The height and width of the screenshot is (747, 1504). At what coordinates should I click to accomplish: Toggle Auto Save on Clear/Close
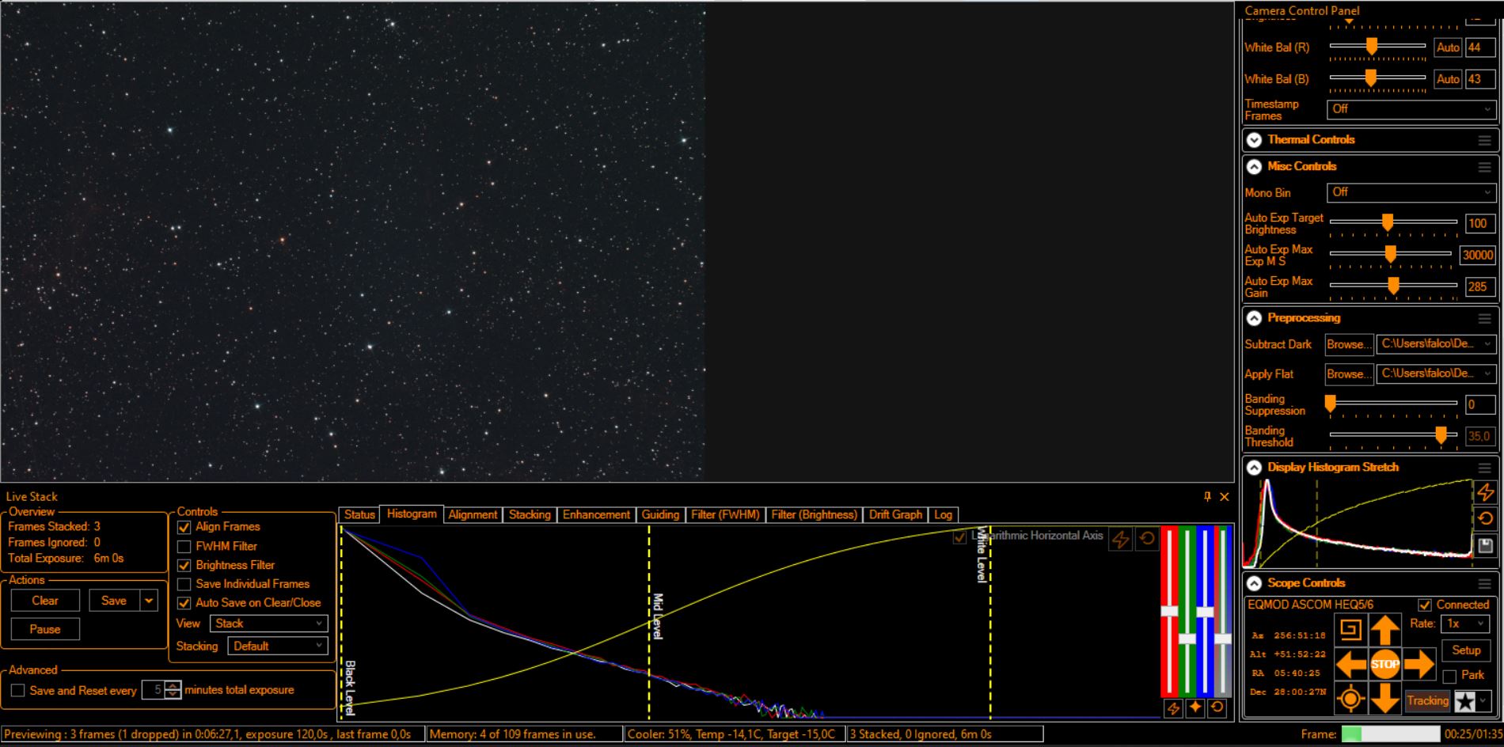184,603
